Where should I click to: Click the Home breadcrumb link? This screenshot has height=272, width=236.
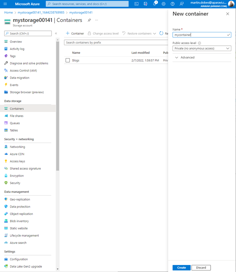8,12
